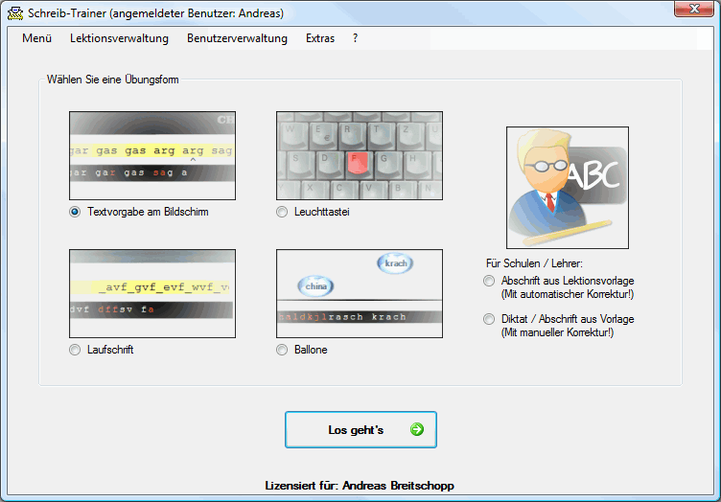Open the ? help menu
The width and height of the screenshot is (721, 502).
point(355,38)
